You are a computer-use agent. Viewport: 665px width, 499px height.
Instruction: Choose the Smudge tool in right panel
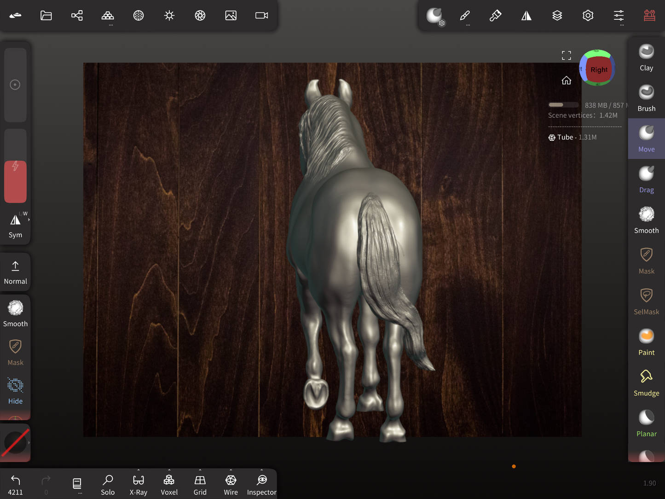coord(646,383)
